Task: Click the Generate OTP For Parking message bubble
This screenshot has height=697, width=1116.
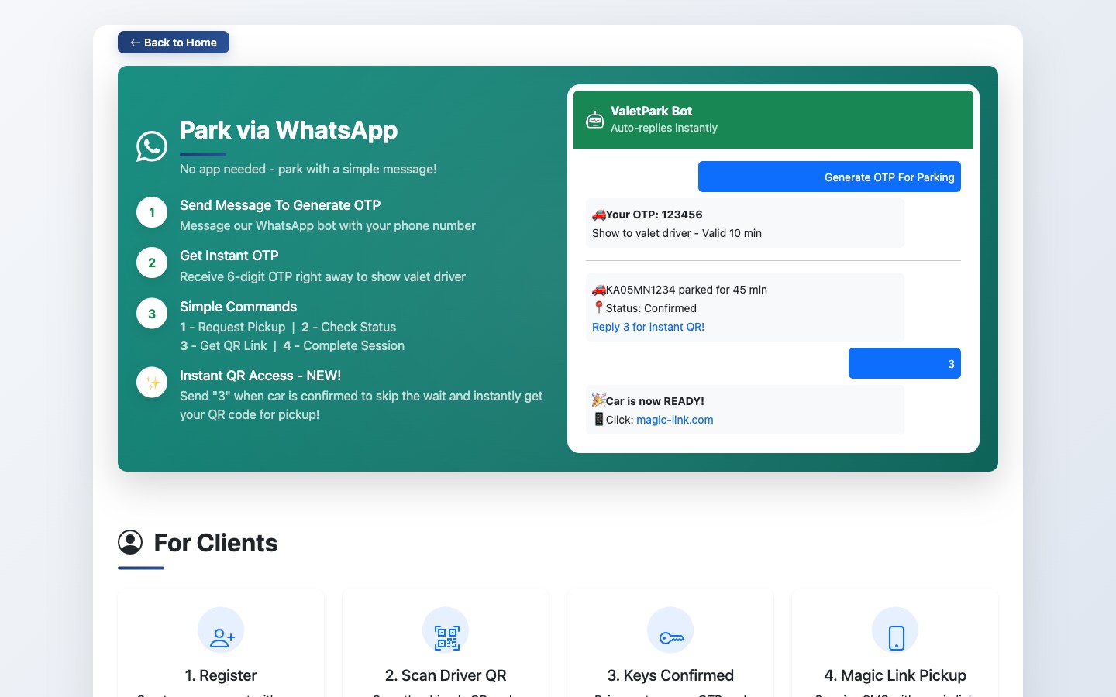Action: pos(829,177)
